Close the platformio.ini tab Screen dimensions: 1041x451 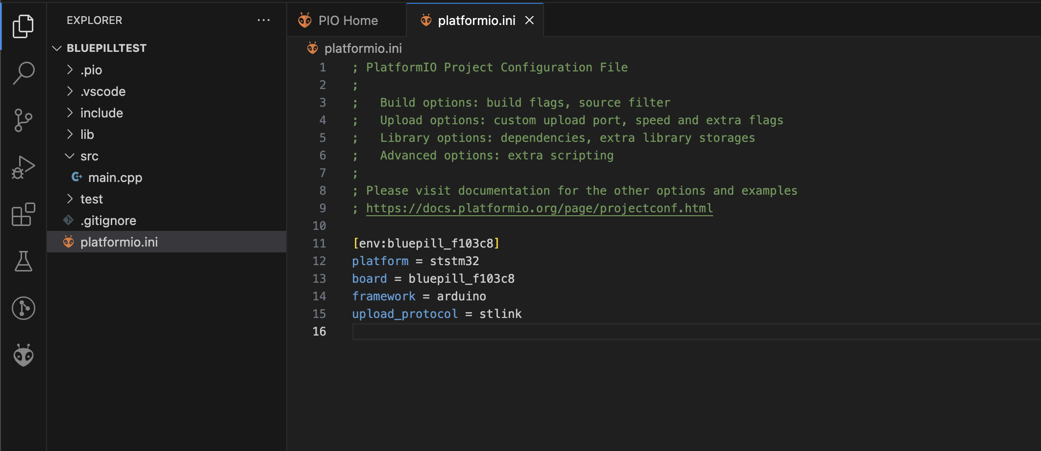529,21
